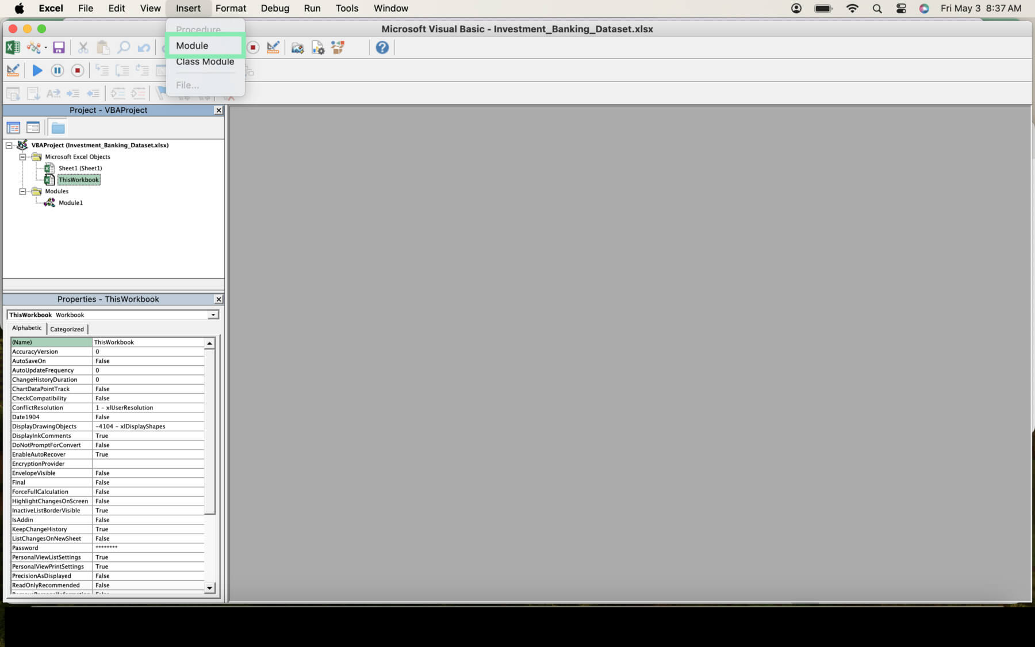Screen dimensions: 1035x647
Task: Select the VBAProject (Investment_Banking_Dataset.xlsx) node
Action: click(x=100, y=146)
